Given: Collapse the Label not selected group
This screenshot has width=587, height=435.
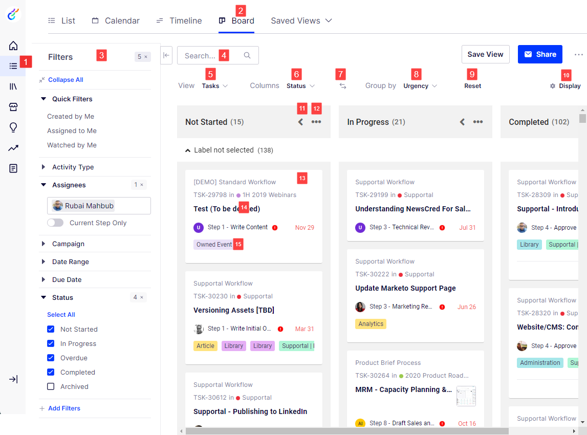Looking at the screenshot, I should point(188,150).
